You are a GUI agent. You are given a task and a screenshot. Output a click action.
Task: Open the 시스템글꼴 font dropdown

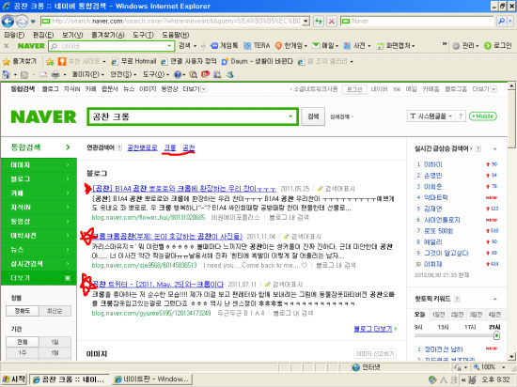[431, 116]
